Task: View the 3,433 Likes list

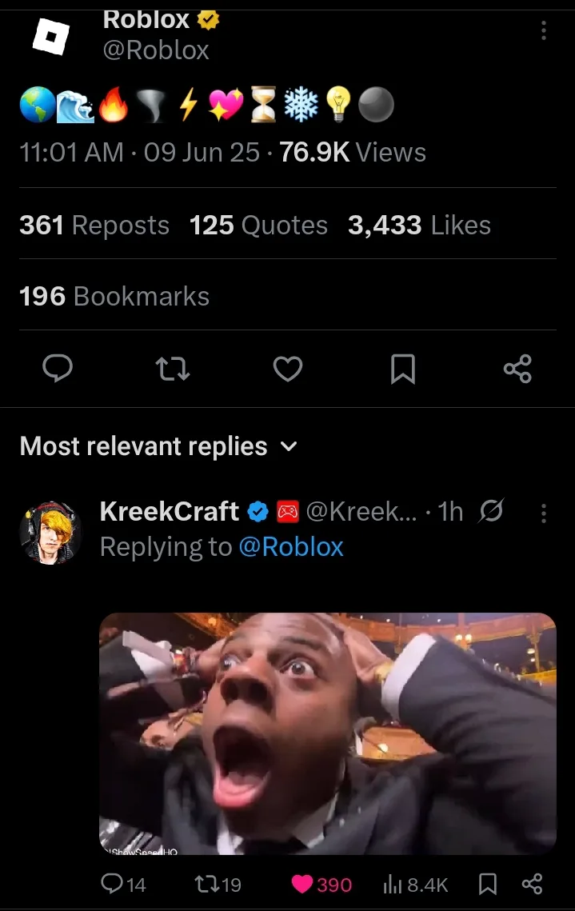Action: pyautogui.click(x=419, y=226)
